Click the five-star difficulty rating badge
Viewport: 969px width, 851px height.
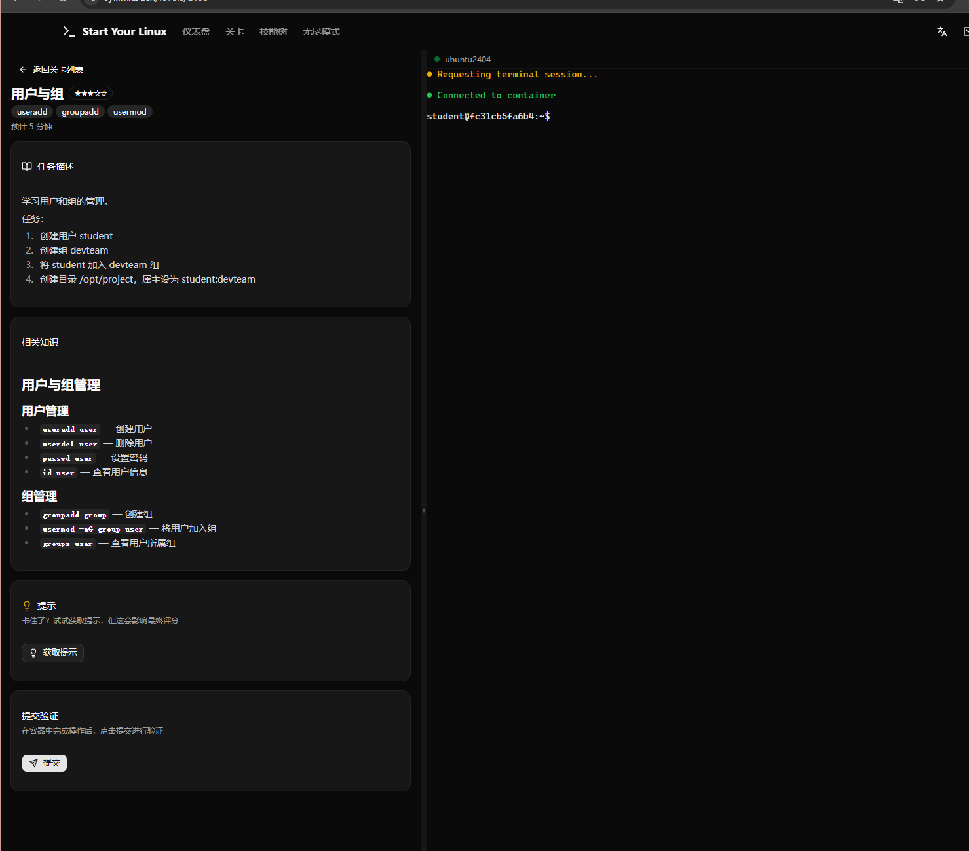tap(90, 94)
